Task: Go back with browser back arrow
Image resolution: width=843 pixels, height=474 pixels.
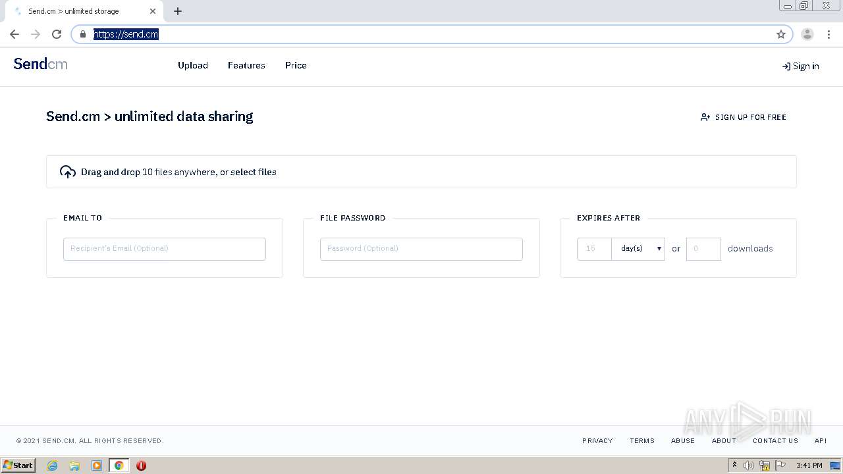Action: [14, 34]
